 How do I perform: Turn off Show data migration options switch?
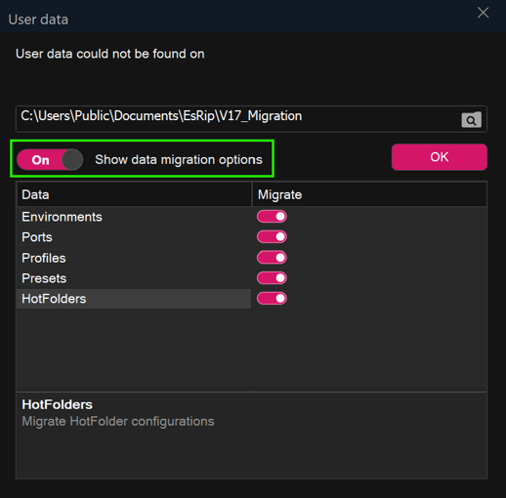[x=50, y=159]
